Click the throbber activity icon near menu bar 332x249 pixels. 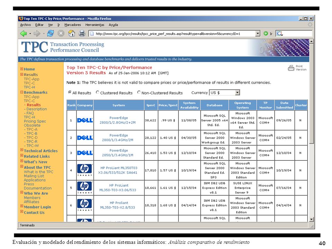point(310,25)
